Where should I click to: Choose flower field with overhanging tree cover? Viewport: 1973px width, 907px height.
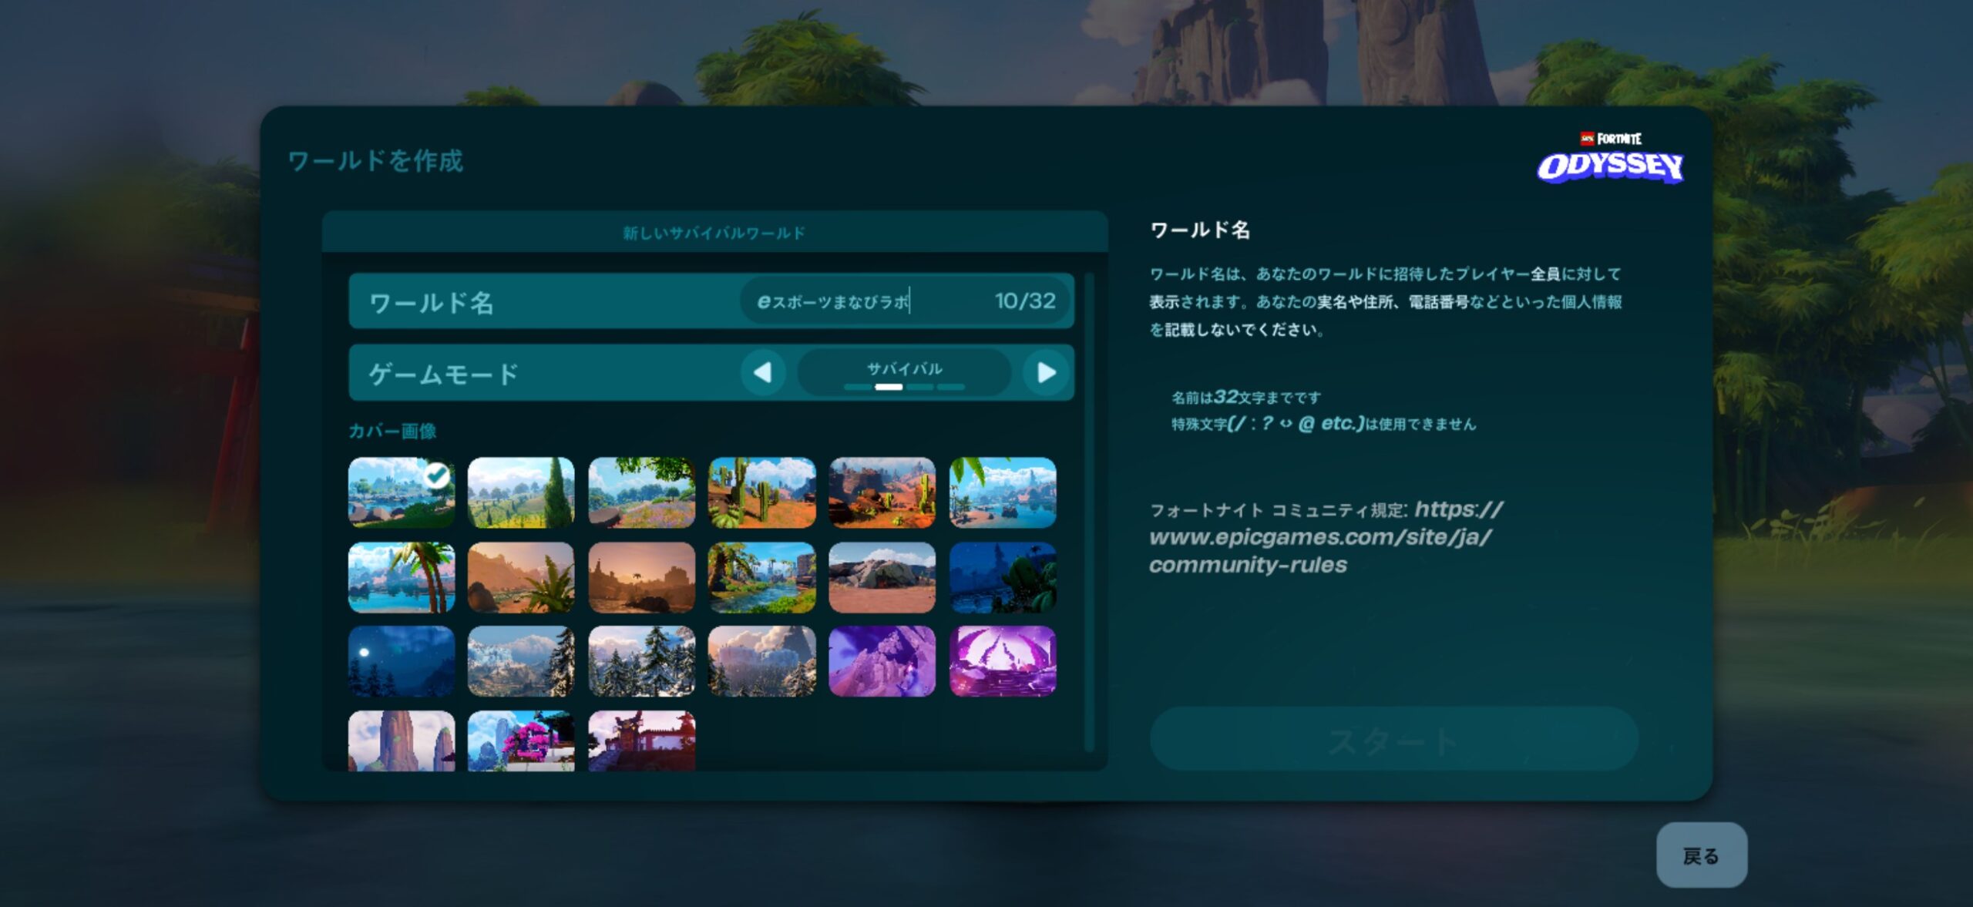[641, 492]
